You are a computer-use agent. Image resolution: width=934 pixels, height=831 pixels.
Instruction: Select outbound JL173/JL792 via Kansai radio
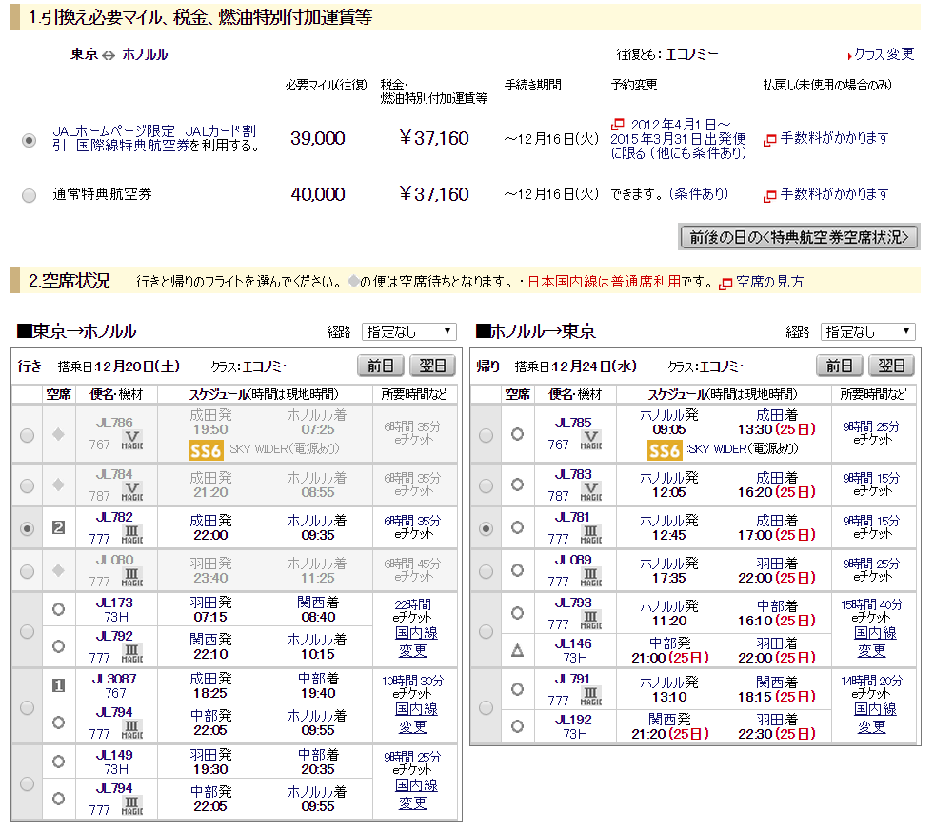[27, 631]
